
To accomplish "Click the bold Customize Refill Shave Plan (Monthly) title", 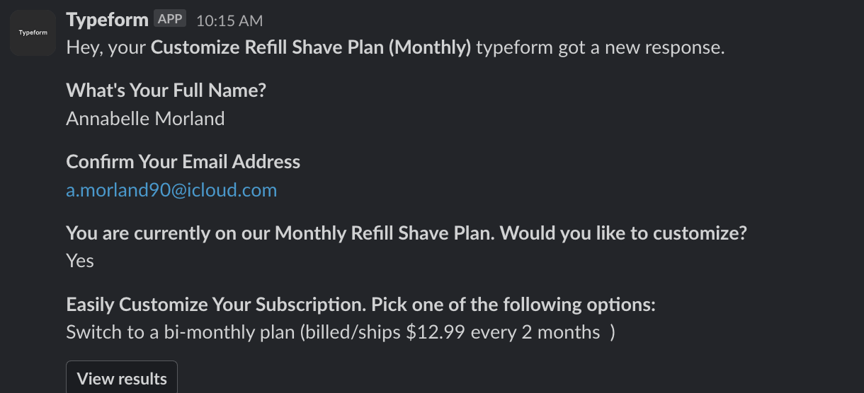I will (311, 48).
